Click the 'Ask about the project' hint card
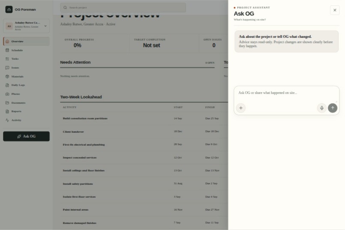 [x=286, y=42]
